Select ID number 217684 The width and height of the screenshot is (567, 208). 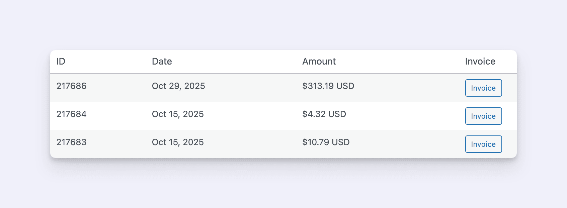click(71, 114)
